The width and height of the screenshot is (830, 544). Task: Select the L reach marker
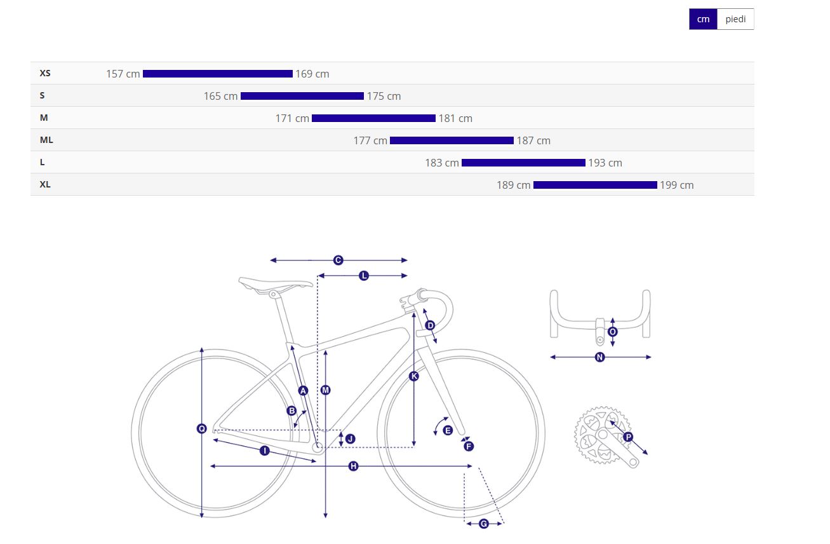click(x=364, y=276)
